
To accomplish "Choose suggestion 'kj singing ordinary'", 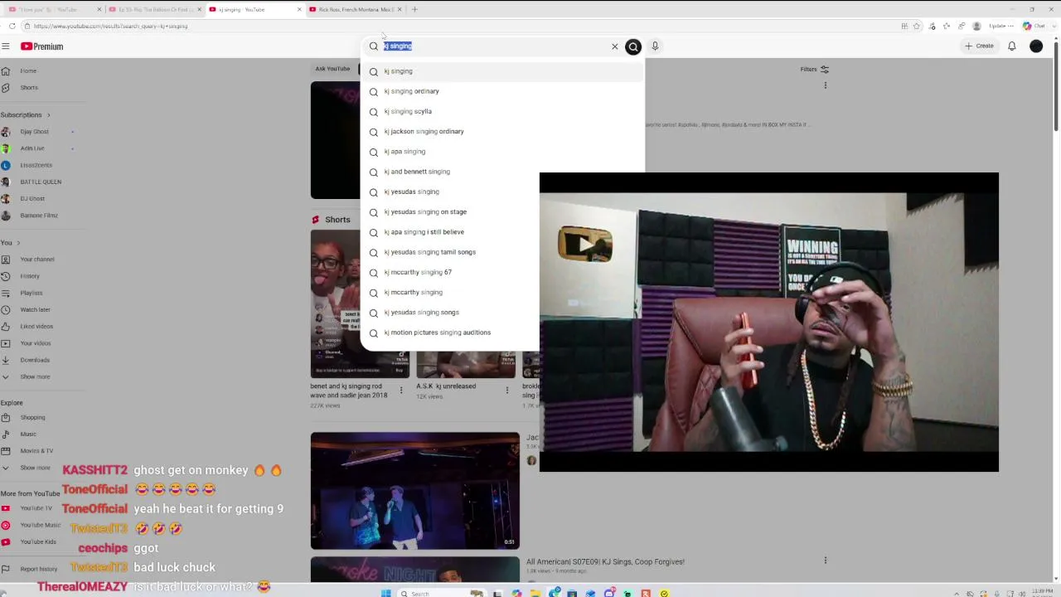I will (x=502, y=91).
